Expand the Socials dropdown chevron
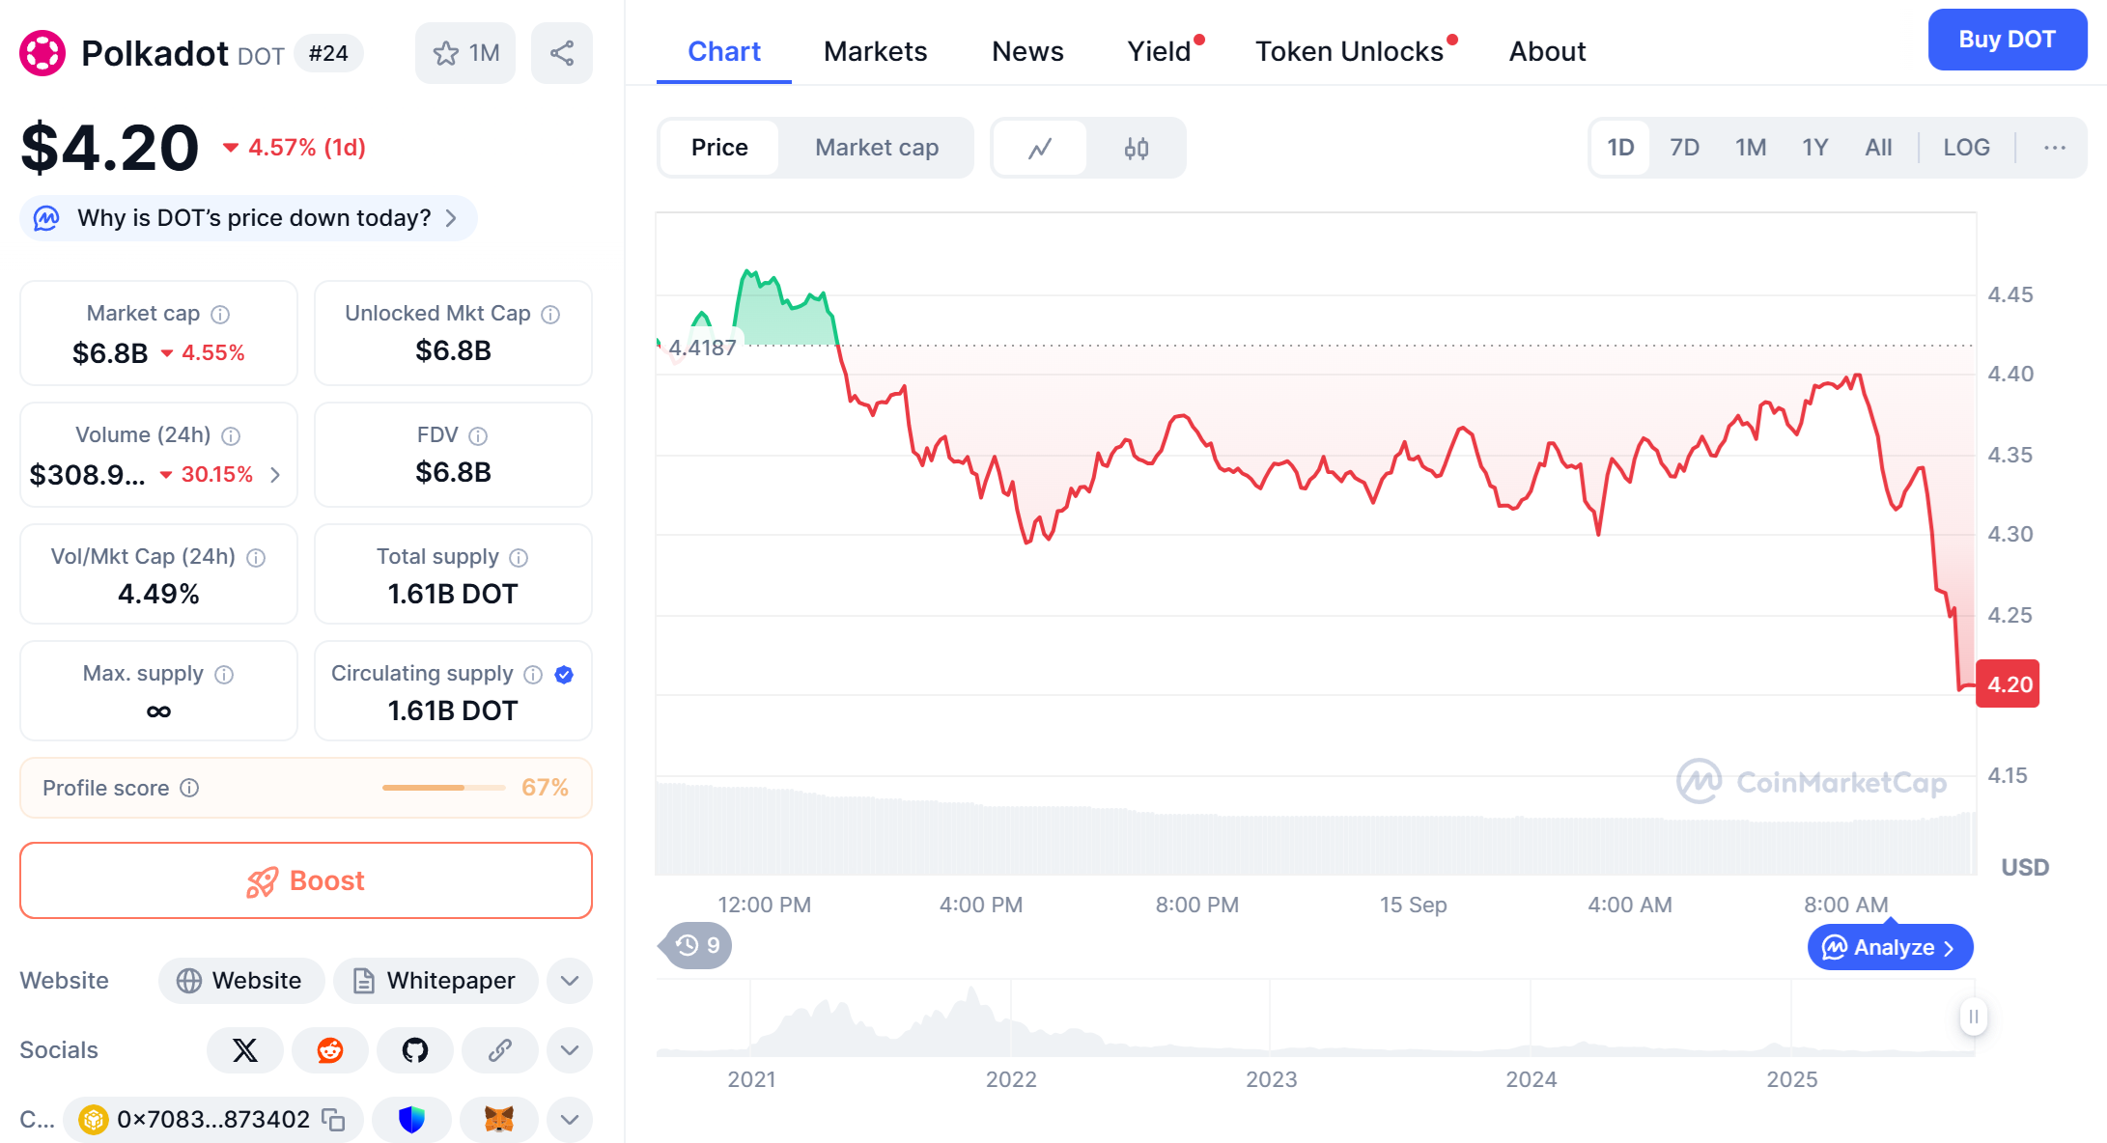 click(570, 1049)
